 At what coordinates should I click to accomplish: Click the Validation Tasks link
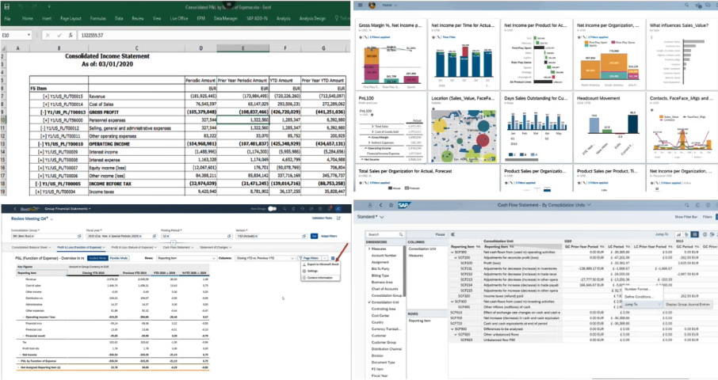point(322,218)
